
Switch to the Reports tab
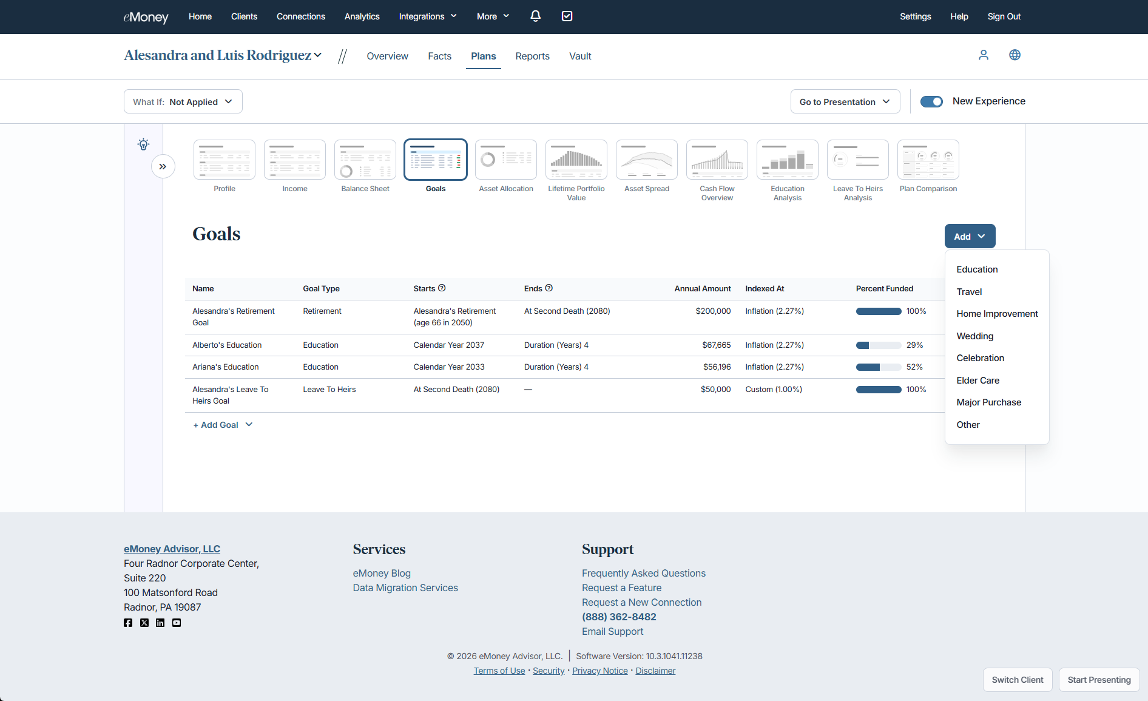click(532, 56)
